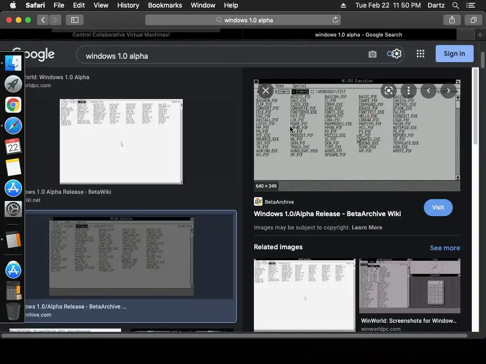486x364 pixels.
Task: Click the Sign in button
Action: pyautogui.click(x=454, y=54)
